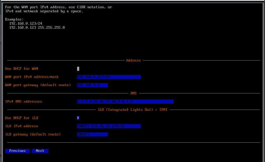Go to the Next screen
The height and width of the screenshot is (162, 265).
coord(40,151)
